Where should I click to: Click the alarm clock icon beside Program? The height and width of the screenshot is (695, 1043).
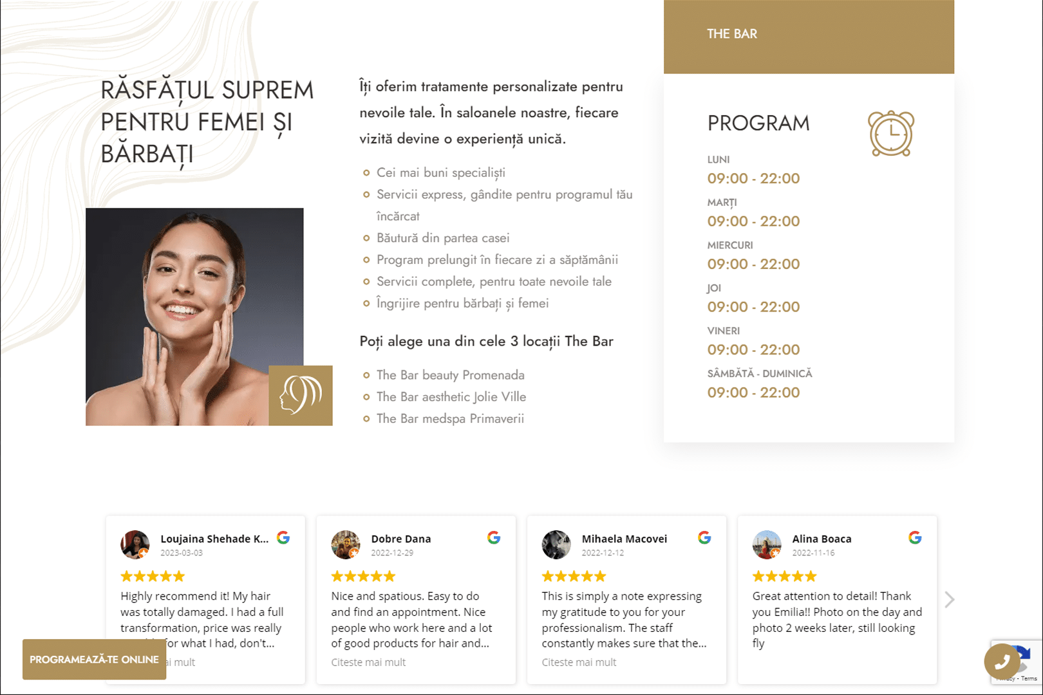[891, 134]
